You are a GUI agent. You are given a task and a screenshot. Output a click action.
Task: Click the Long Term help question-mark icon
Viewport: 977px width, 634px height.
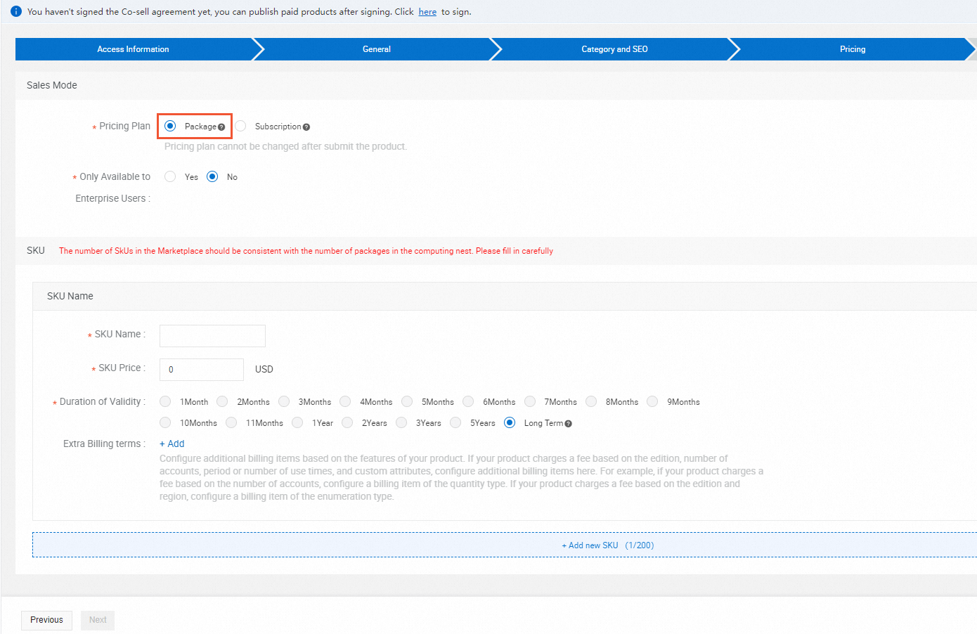pos(568,424)
